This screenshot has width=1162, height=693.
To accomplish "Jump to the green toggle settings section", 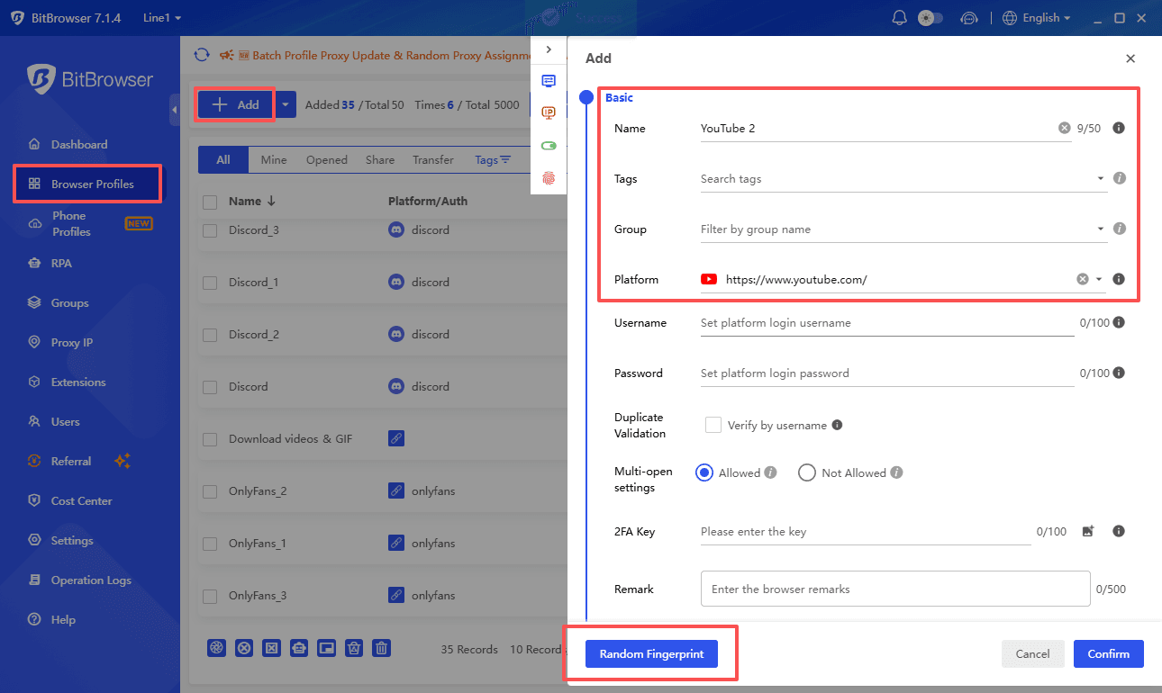I will pyautogui.click(x=549, y=146).
